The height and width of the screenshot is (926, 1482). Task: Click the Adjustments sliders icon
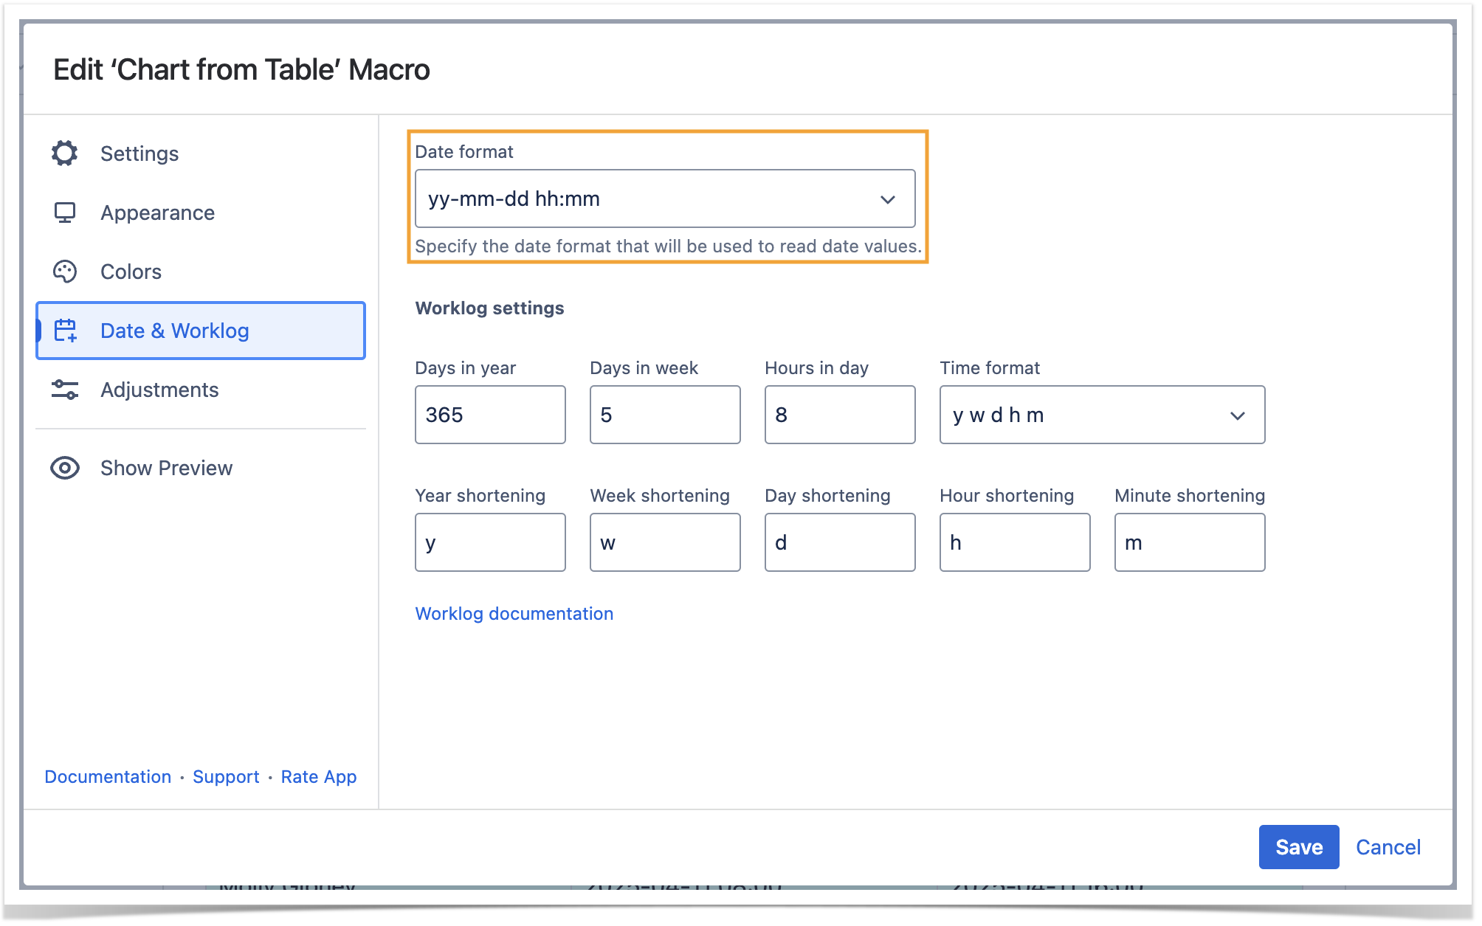point(65,390)
